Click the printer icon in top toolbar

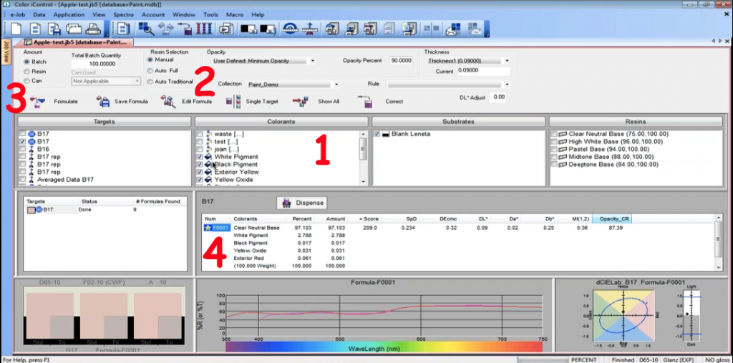point(92,29)
